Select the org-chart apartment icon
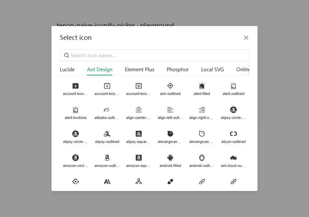Screen dimensions: 309x217 pyautogui.click(x=139, y=182)
